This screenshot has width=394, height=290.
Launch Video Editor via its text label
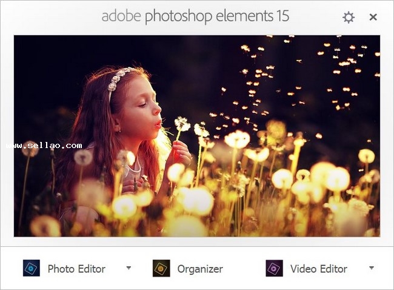tap(319, 269)
